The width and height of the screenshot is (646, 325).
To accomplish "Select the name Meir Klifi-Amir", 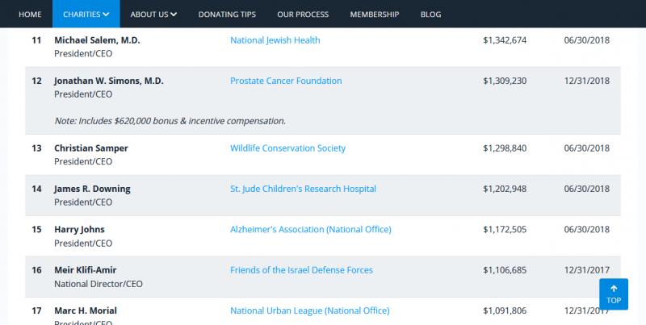I will [86, 270].
